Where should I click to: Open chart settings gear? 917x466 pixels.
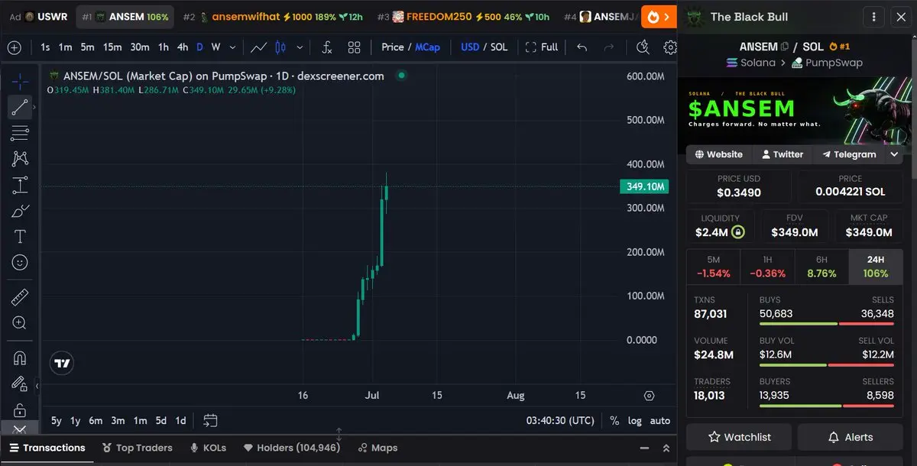670,47
